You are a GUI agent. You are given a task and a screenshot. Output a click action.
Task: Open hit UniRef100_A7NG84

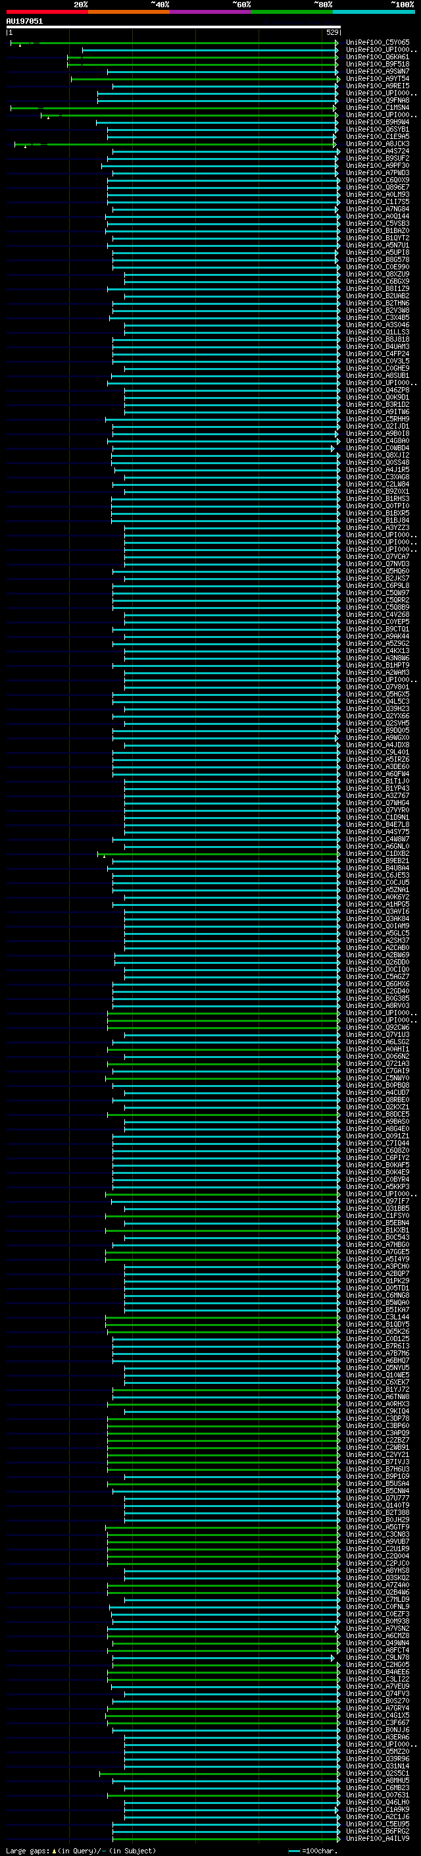pyautogui.click(x=378, y=209)
